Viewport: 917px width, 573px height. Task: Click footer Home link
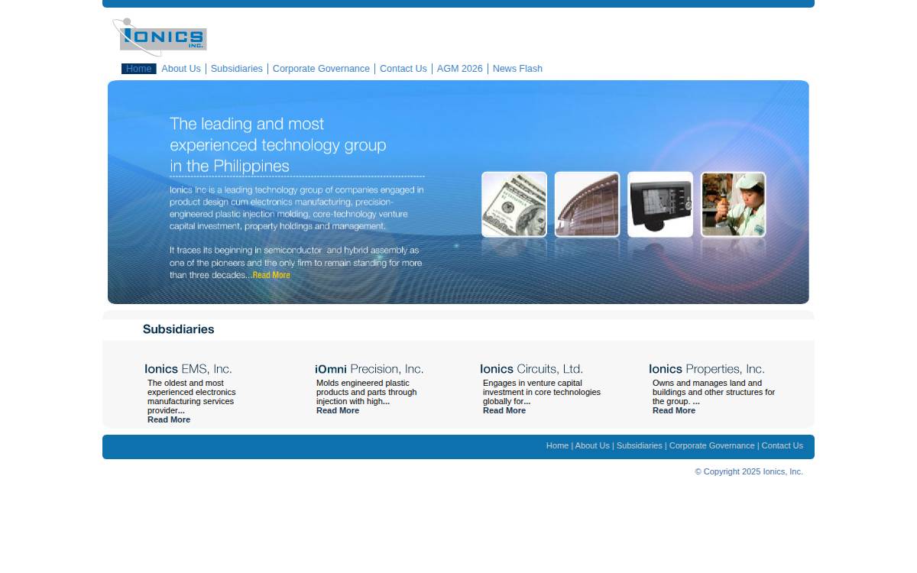557,445
